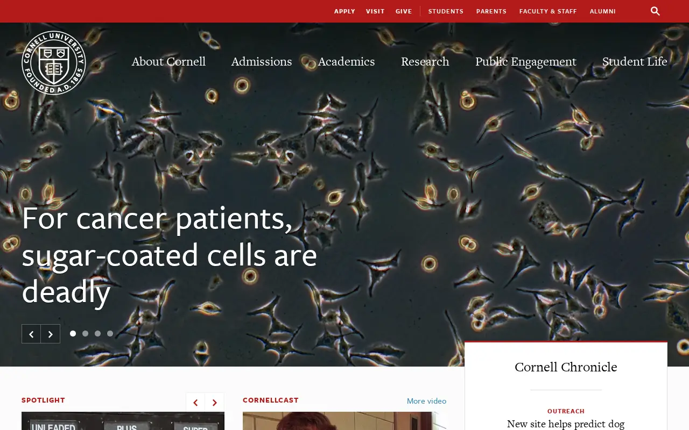The image size is (689, 430).
Task: Play the CornellCast video thumbnail
Action: pyautogui.click(x=344, y=421)
